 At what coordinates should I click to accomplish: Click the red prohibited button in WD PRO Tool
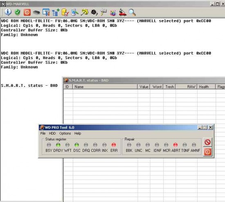coord(207,142)
